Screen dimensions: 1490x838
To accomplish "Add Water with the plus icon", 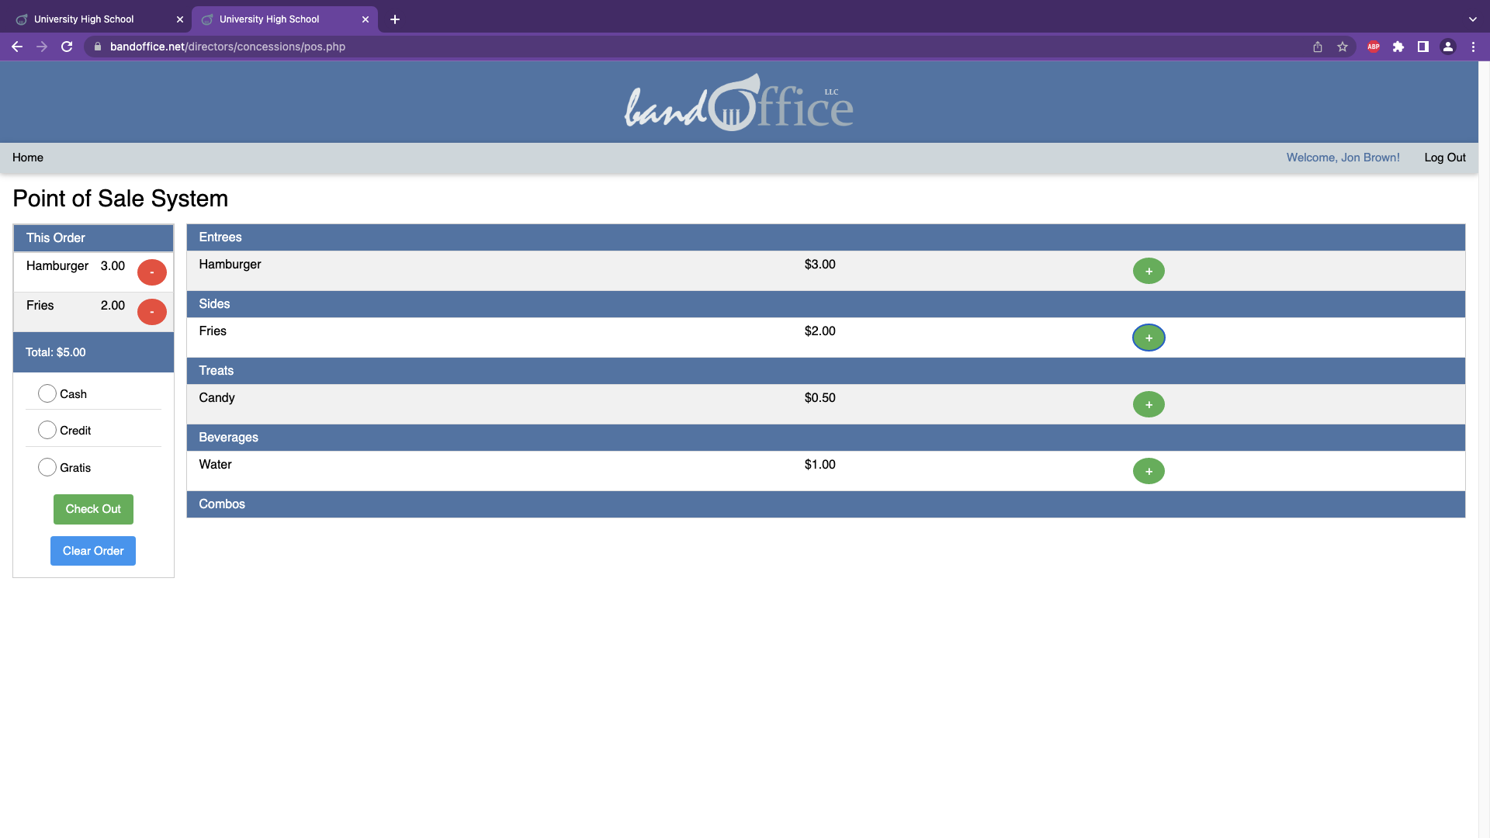I will (1149, 471).
